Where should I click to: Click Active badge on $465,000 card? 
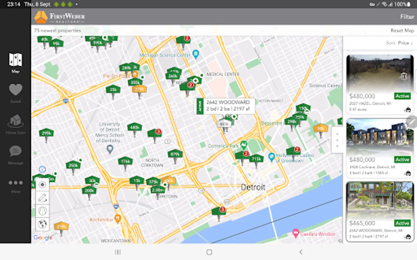coord(402,223)
